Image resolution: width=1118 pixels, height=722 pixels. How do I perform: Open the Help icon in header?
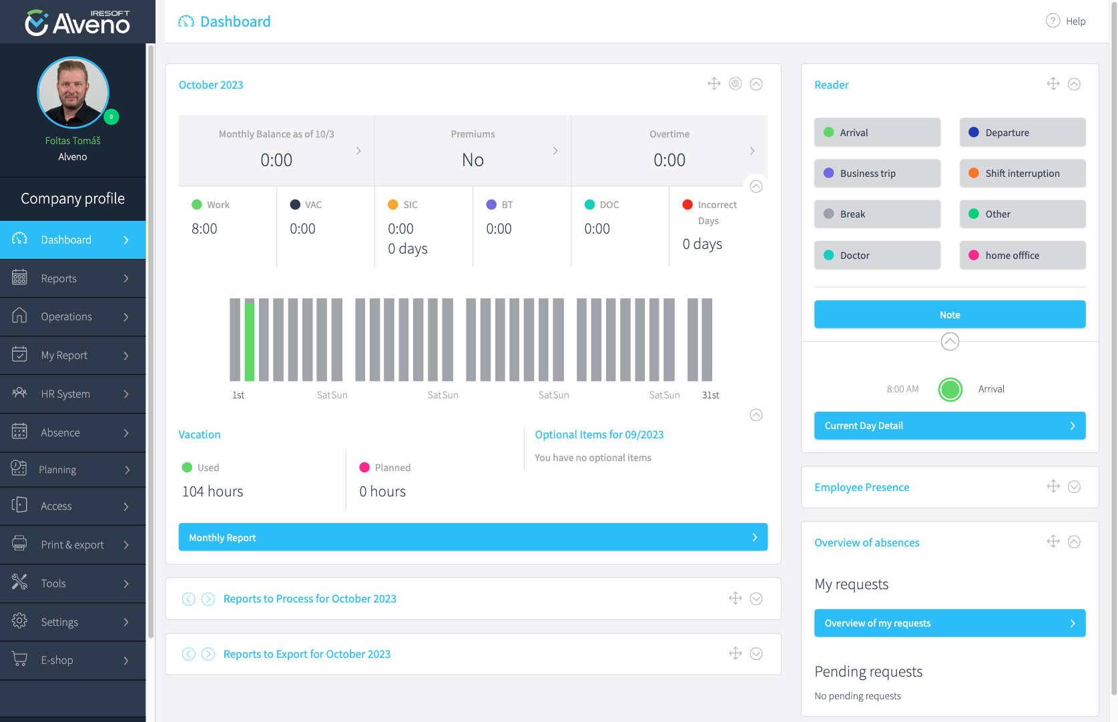[1053, 21]
